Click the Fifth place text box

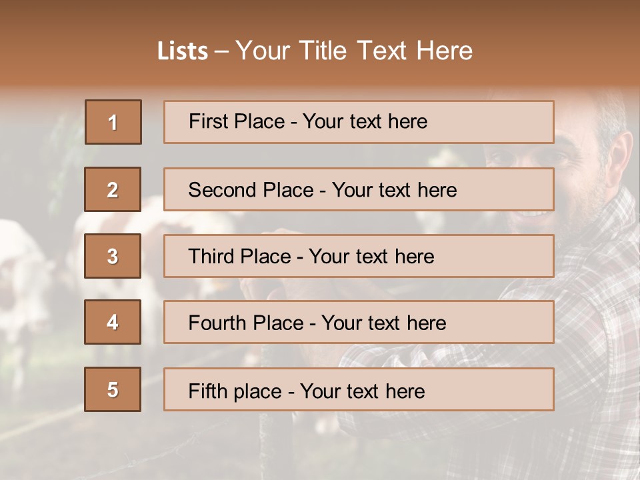tap(359, 389)
